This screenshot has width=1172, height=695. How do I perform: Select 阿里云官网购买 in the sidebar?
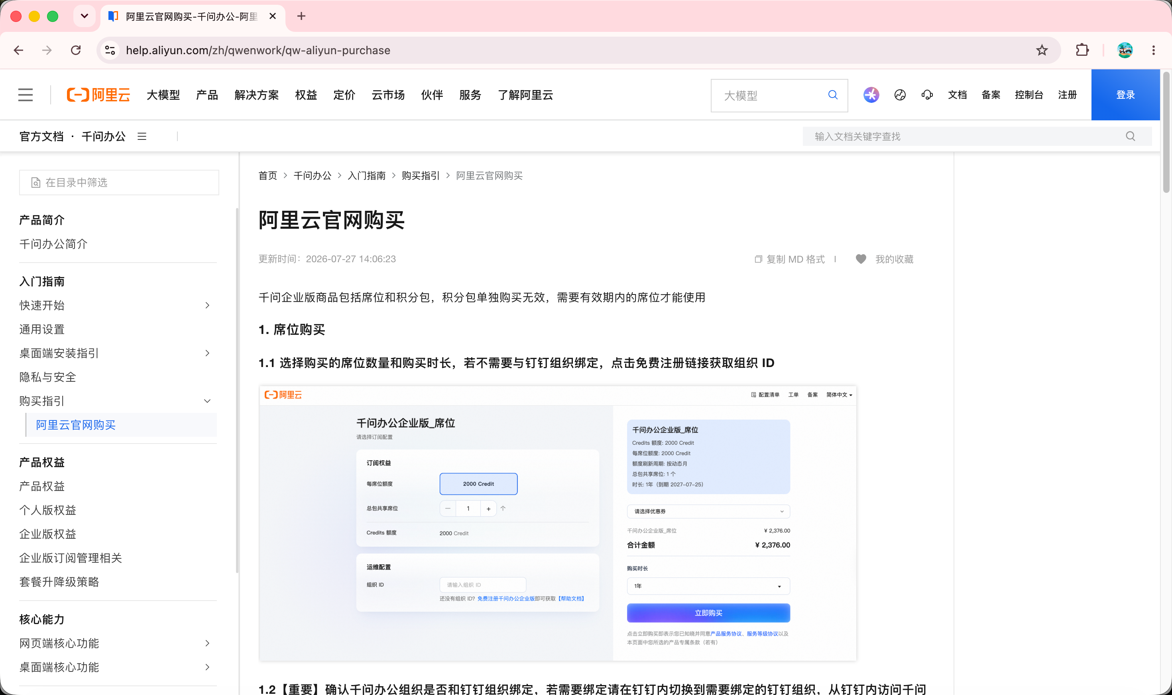tap(76, 425)
